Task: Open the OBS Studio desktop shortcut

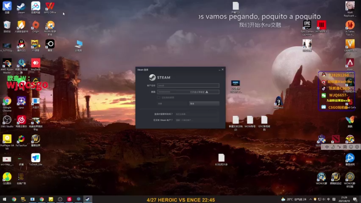Action: [7, 121]
